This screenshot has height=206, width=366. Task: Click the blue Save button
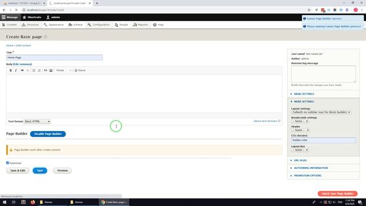click(x=40, y=171)
